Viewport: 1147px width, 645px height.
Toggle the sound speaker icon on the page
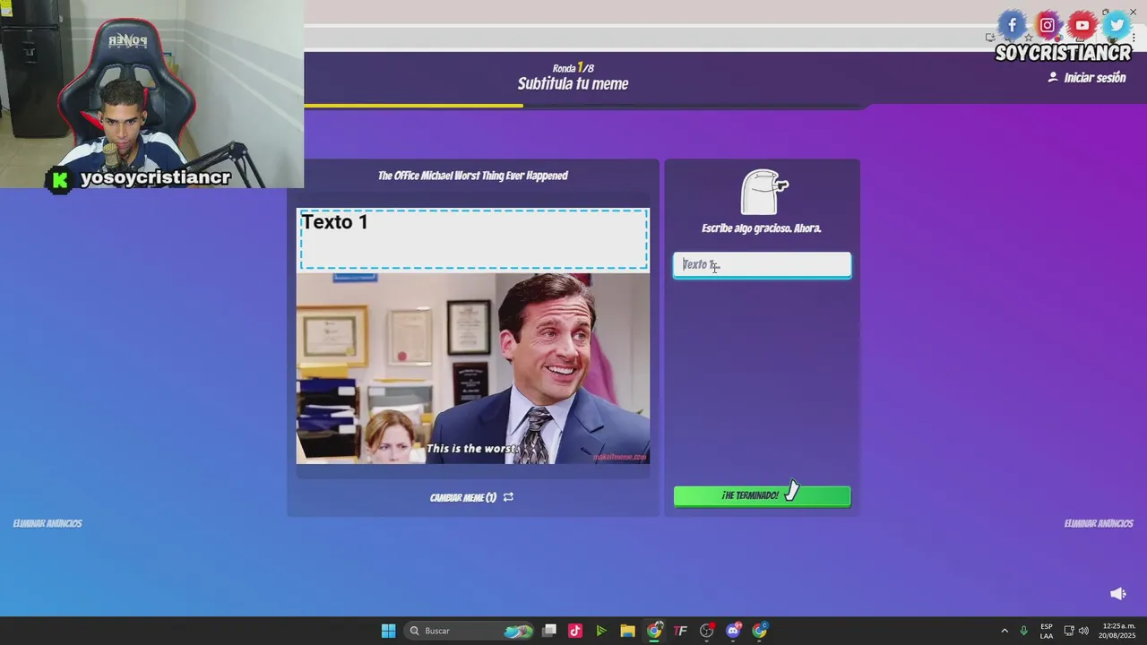1117,594
